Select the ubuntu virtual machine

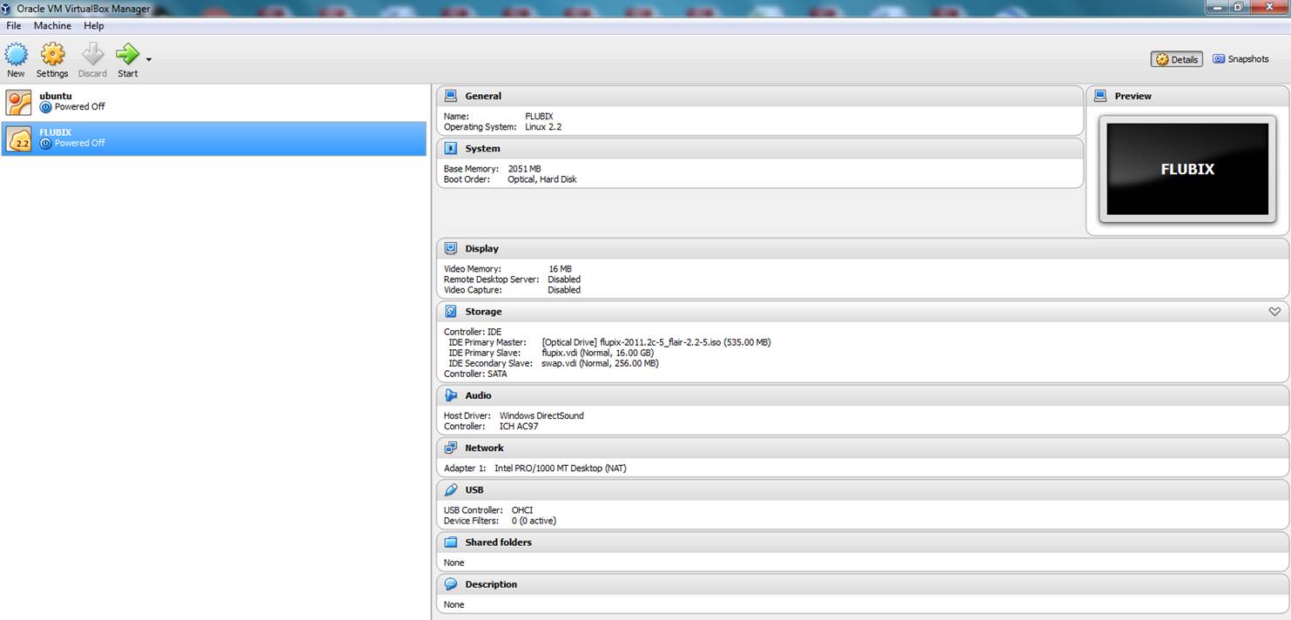pyautogui.click(x=214, y=102)
